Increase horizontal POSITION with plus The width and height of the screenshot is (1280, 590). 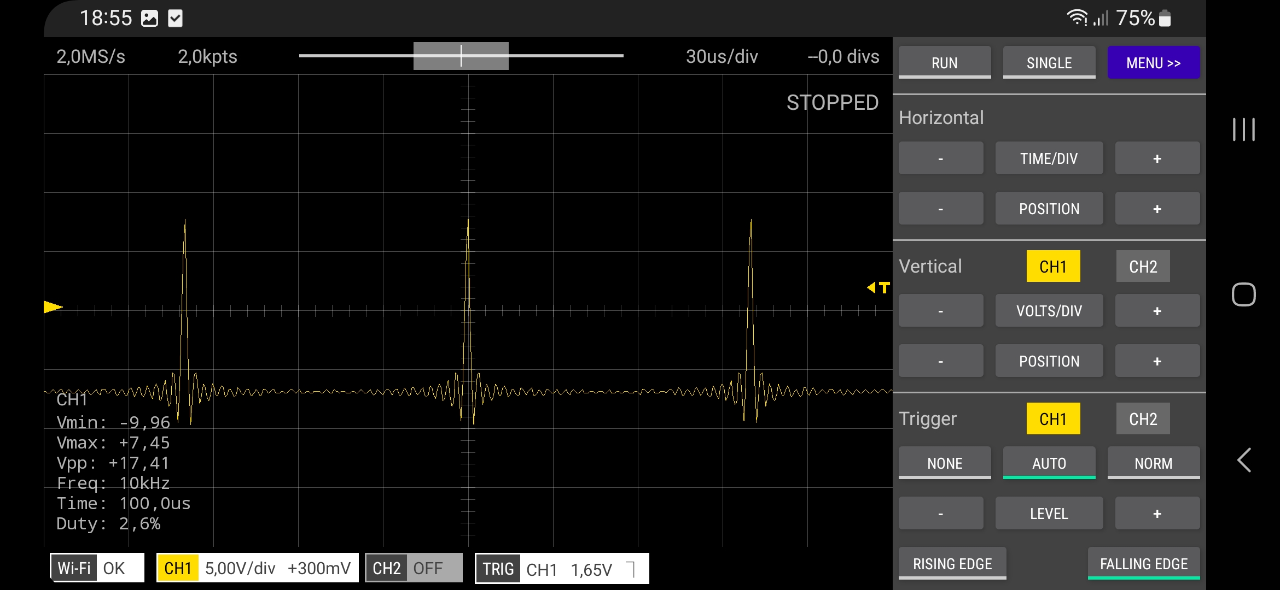1157,209
